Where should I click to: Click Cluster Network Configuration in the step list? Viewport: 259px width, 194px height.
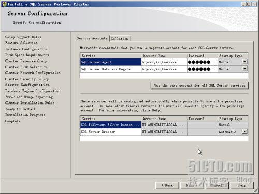point(33,73)
